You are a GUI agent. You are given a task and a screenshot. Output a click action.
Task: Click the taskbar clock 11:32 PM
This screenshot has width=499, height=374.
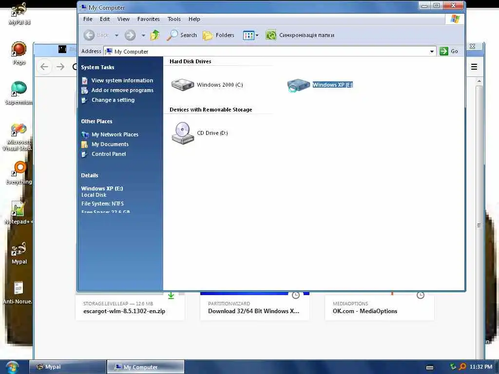[x=481, y=367]
